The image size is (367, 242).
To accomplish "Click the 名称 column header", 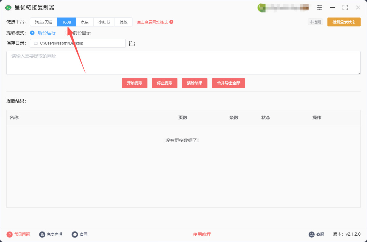I will [x=14, y=117].
